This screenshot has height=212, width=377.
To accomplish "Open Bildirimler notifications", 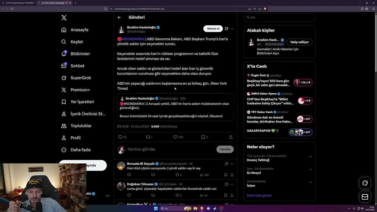I will pos(75,54).
